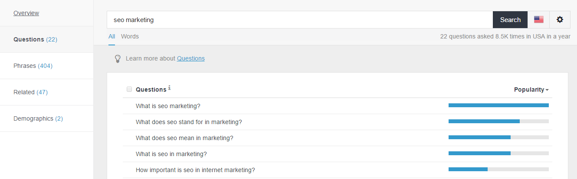Click the lightbulb tip icon

117,59
